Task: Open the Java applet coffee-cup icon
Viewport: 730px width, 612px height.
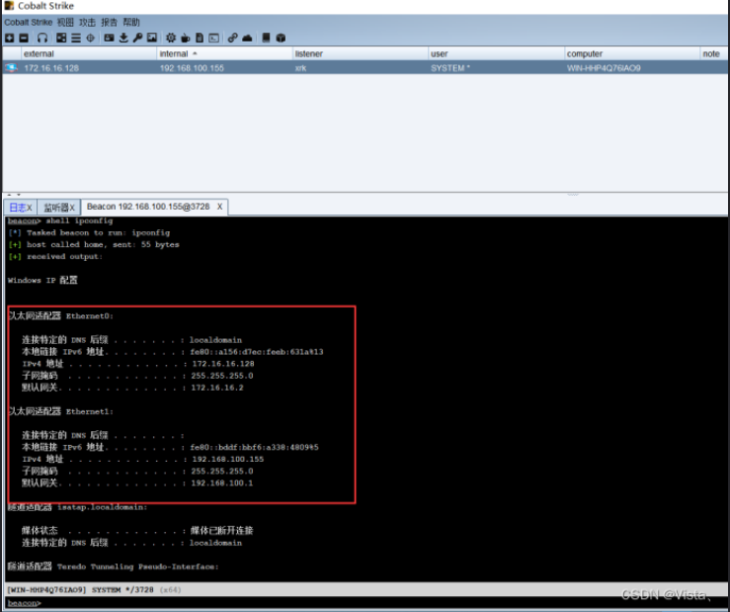Action: point(186,38)
